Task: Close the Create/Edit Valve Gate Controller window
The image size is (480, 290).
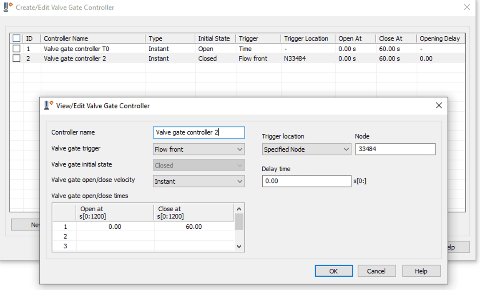Action: click(467, 7)
